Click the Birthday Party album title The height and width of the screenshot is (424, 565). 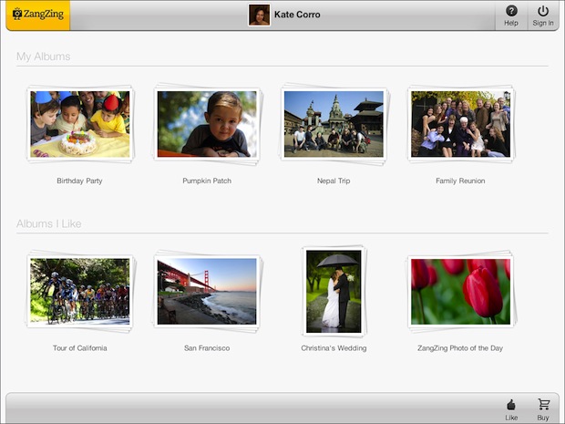[x=79, y=181]
